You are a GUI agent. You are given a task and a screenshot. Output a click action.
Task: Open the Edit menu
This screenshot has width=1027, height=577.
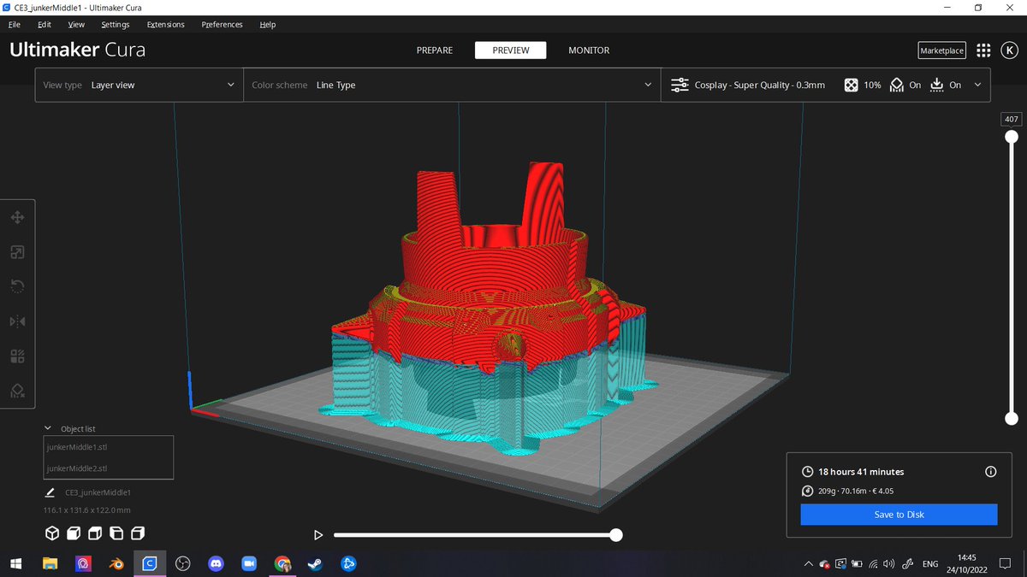tap(45, 25)
